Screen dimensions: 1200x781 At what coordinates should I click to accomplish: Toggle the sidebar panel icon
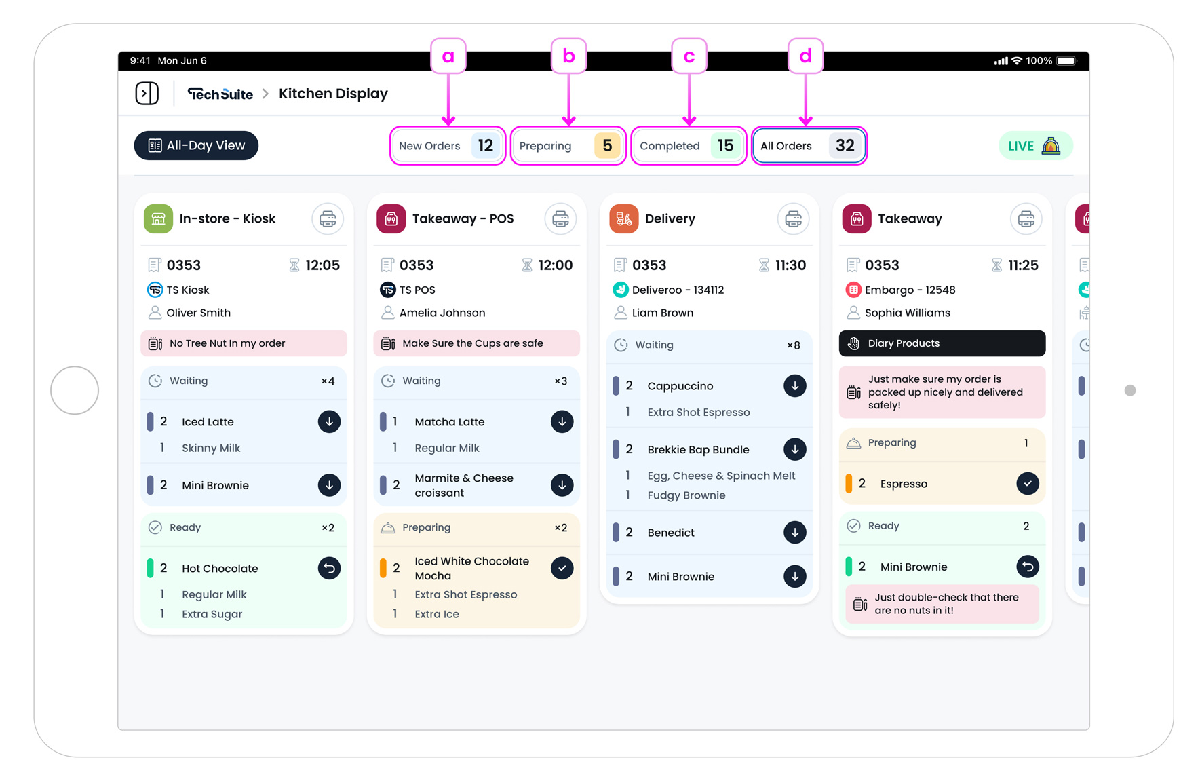147,94
